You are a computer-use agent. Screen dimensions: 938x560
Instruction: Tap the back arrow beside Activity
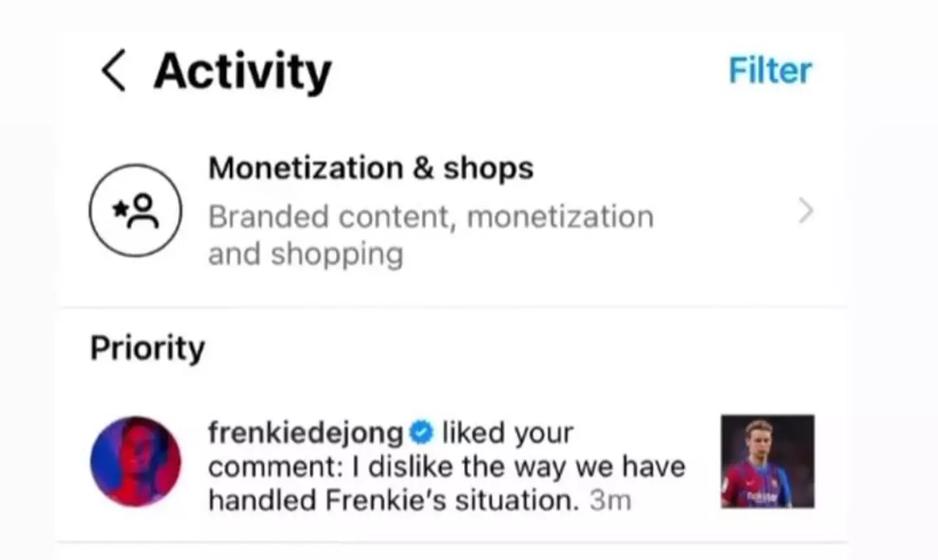tap(113, 70)
